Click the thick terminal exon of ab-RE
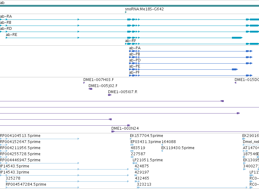The width and height of the screenshot is (259, 189). [237, 38]
